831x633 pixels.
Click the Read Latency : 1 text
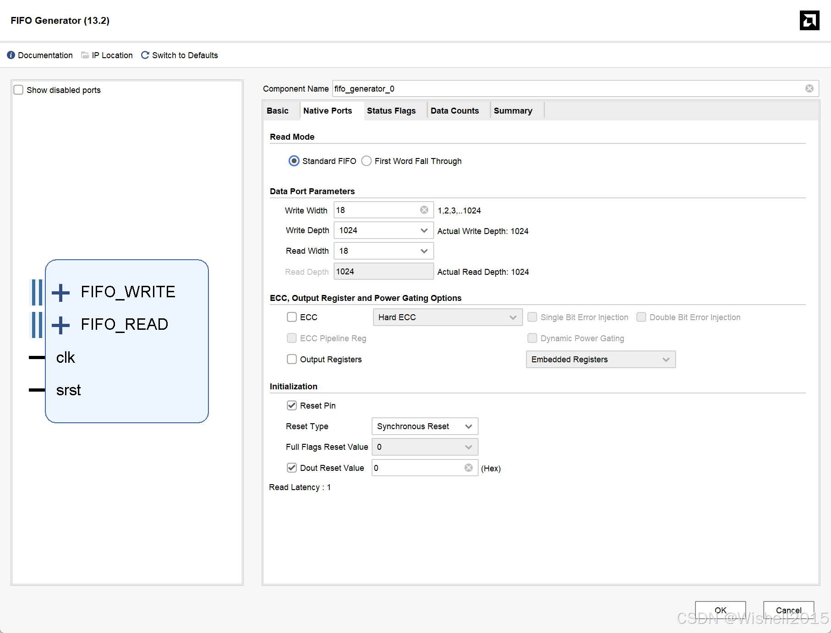(300, 487)
